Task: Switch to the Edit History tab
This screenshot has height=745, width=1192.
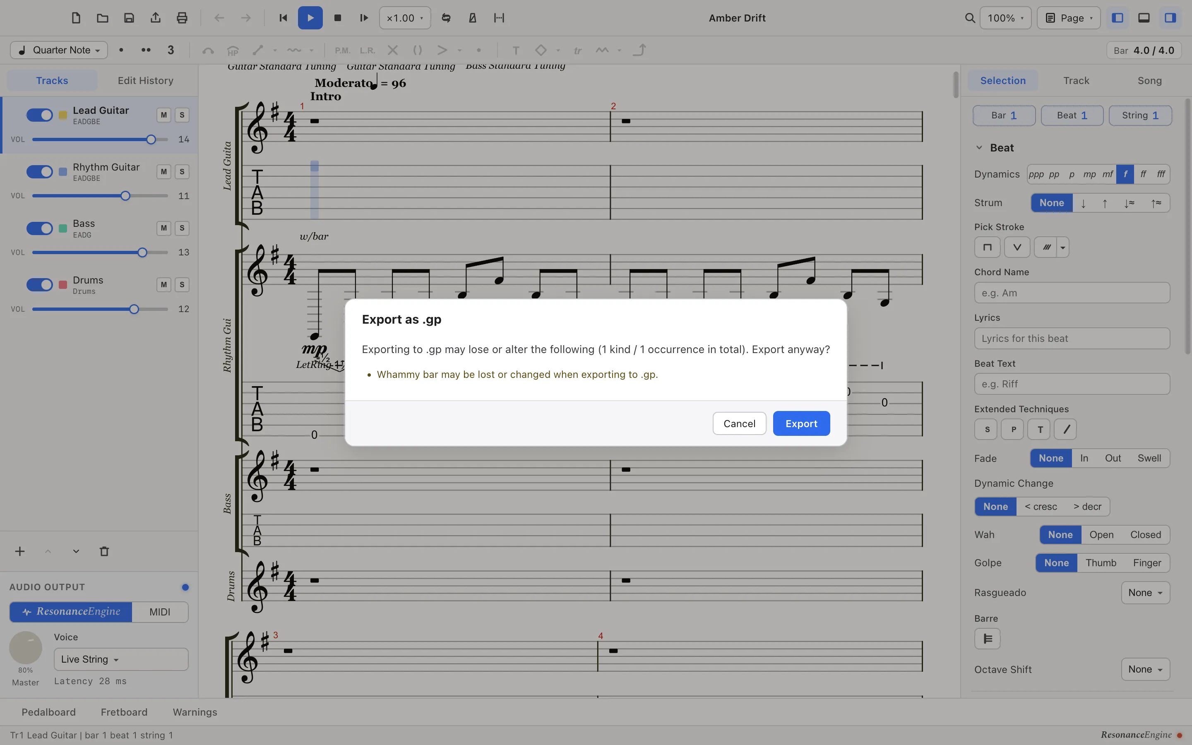Action: 145,80
